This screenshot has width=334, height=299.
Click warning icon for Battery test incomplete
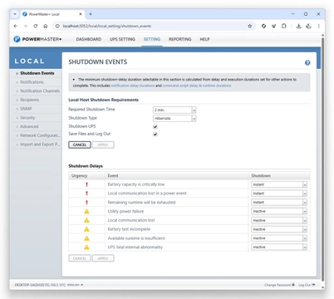[86, 229]
